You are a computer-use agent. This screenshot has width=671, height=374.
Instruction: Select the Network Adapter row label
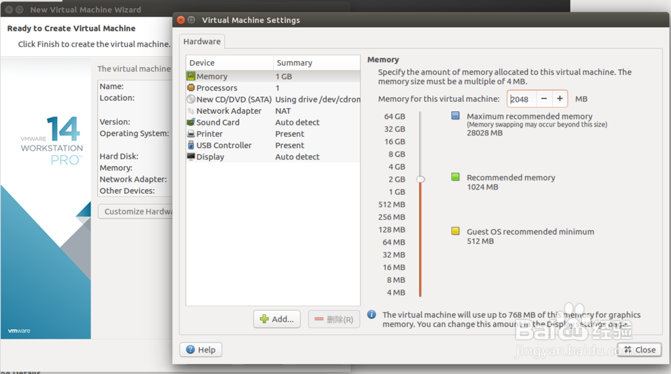click(229, 111)
